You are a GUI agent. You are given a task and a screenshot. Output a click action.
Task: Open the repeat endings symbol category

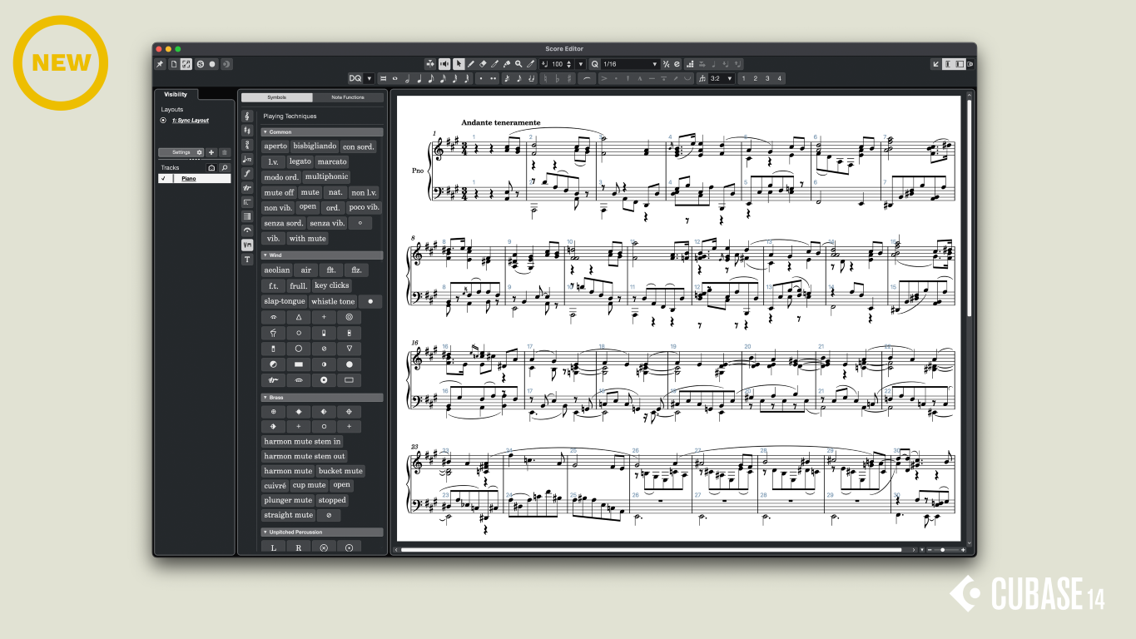click(x=247, y=202)
